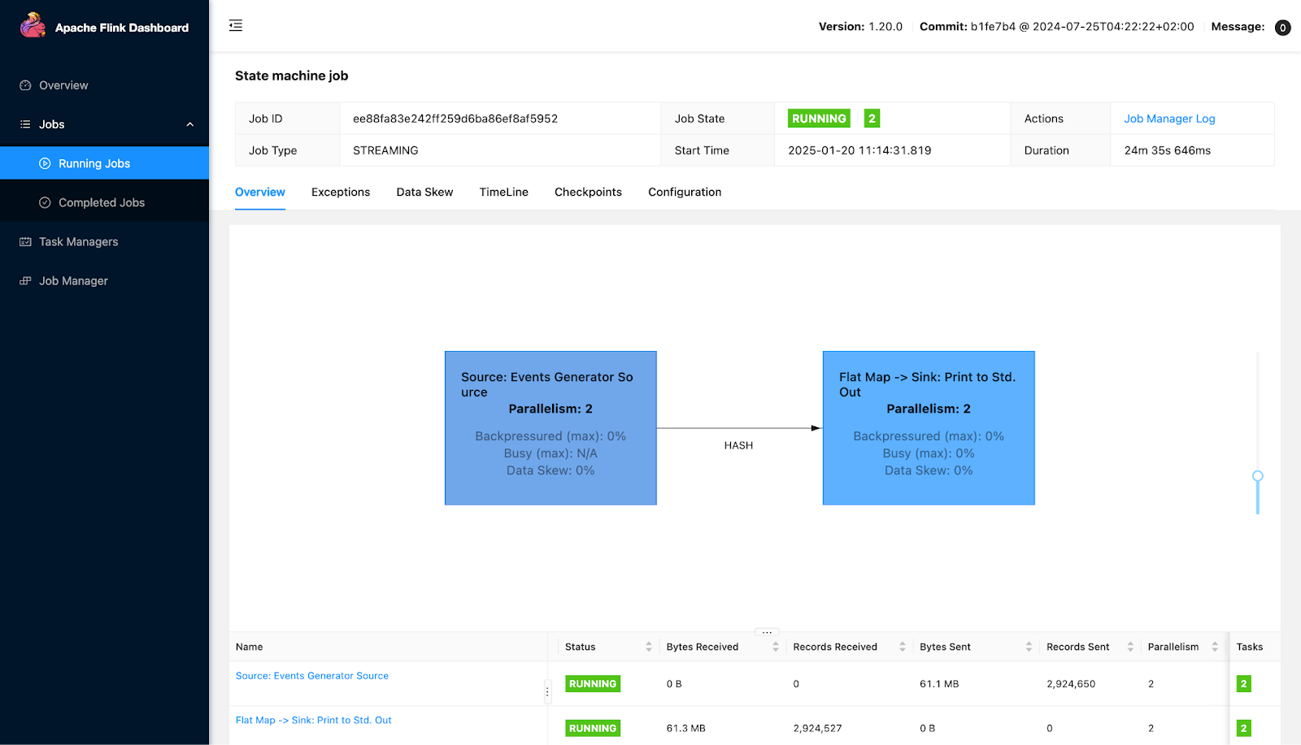Click the Job Manager sidebar icon
1301x745 pixels.
[25, 281]
